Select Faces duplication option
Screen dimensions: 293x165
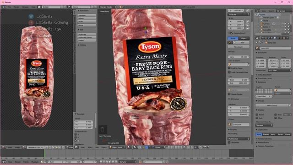pos(280,134)
